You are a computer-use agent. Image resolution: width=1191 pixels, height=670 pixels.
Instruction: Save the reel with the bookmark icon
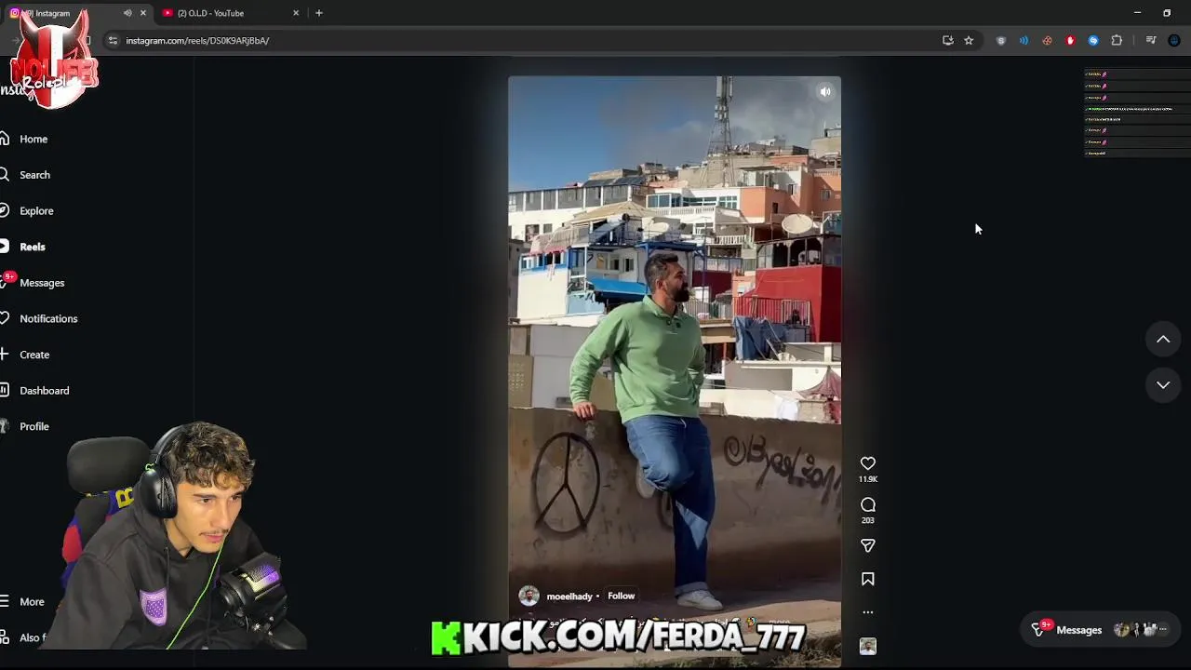coord(867,579)
